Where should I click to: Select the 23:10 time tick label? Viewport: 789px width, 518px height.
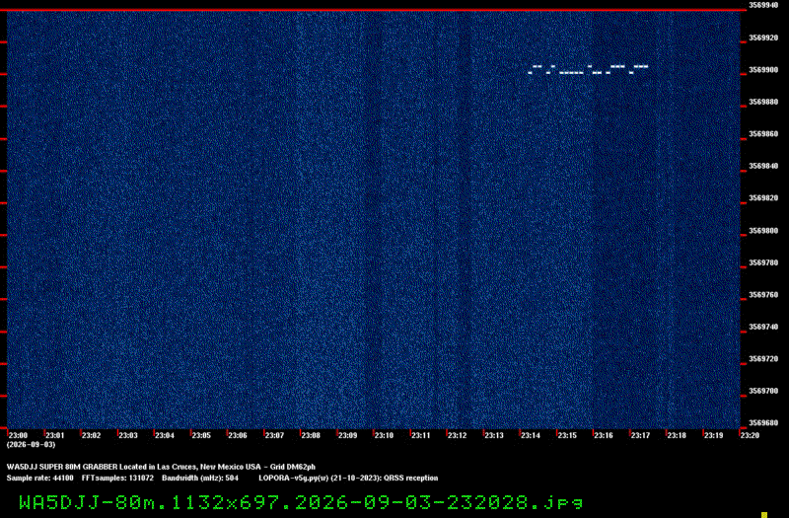[x=384, y=435]
